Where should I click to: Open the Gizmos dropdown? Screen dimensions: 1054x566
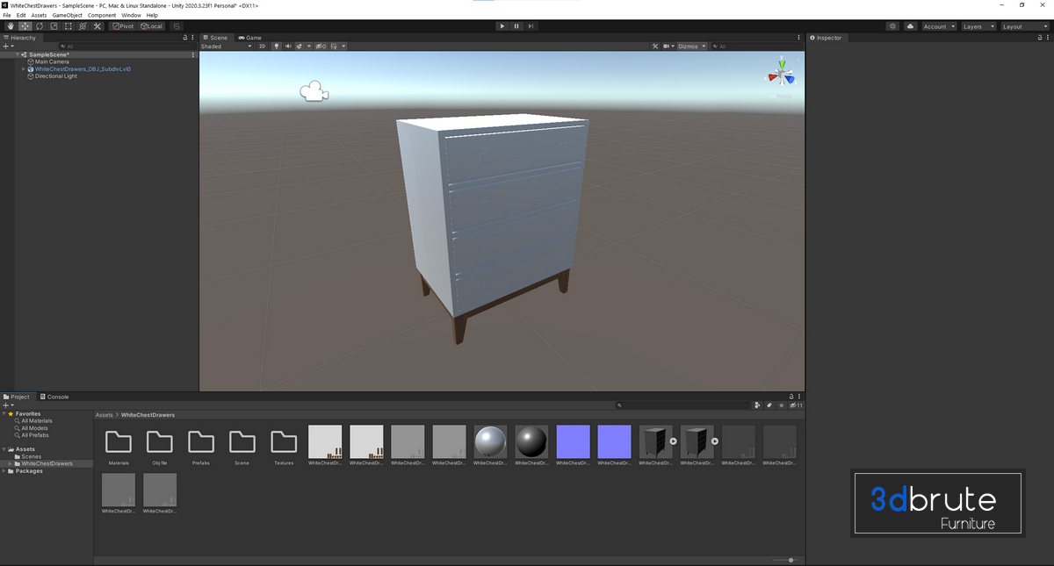[x=690, y=47]
